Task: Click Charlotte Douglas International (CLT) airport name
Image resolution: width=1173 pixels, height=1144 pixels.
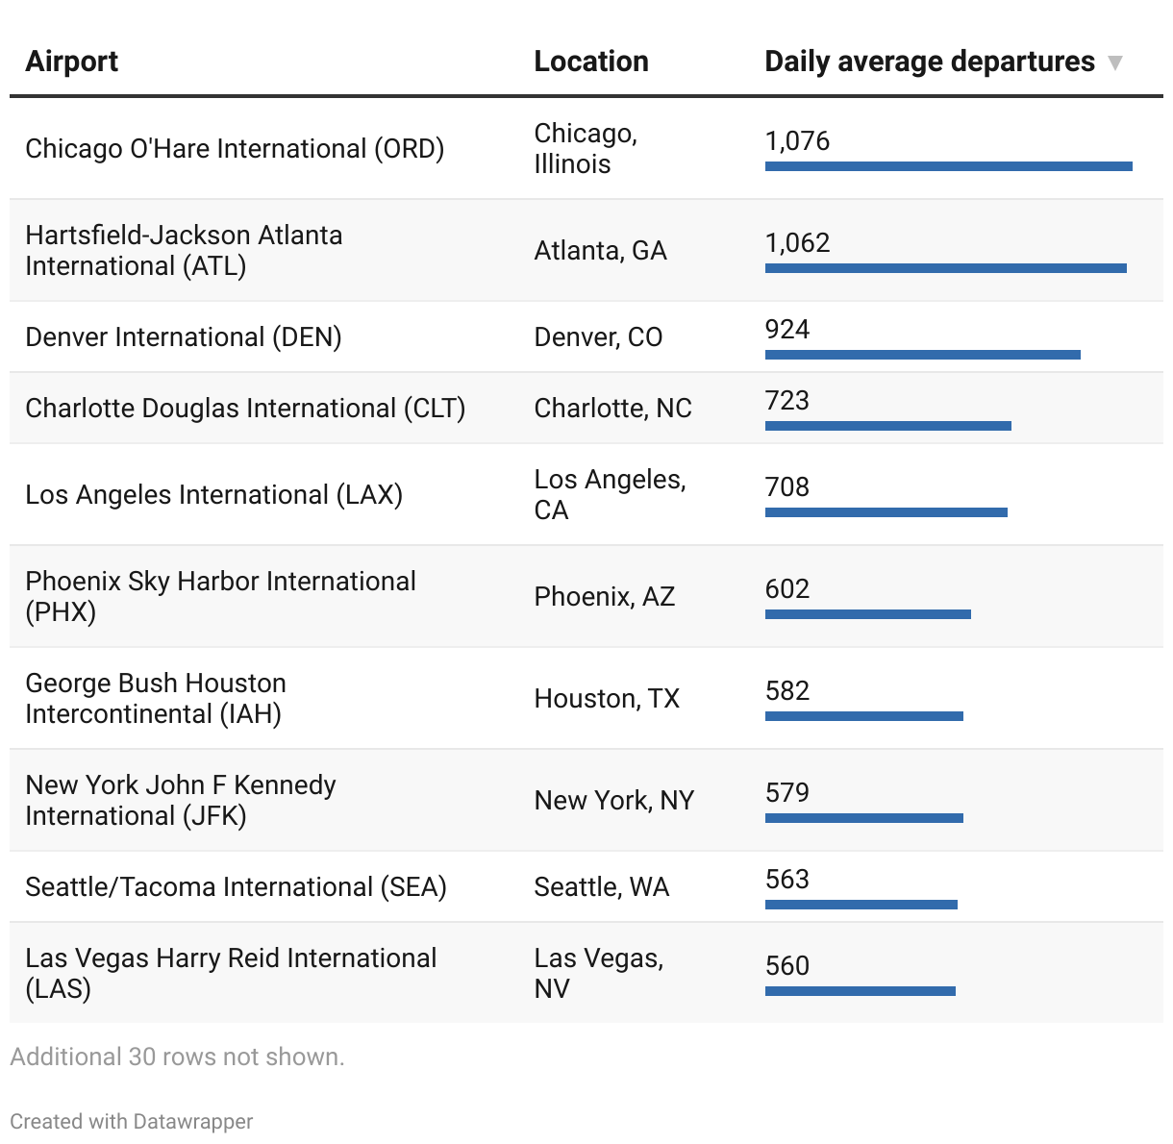Action: (245, 409)
